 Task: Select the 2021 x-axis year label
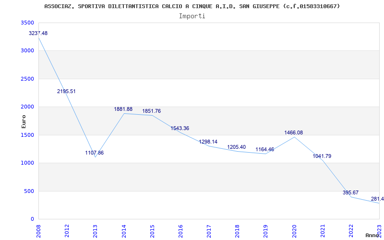click(x=323, y=231)
